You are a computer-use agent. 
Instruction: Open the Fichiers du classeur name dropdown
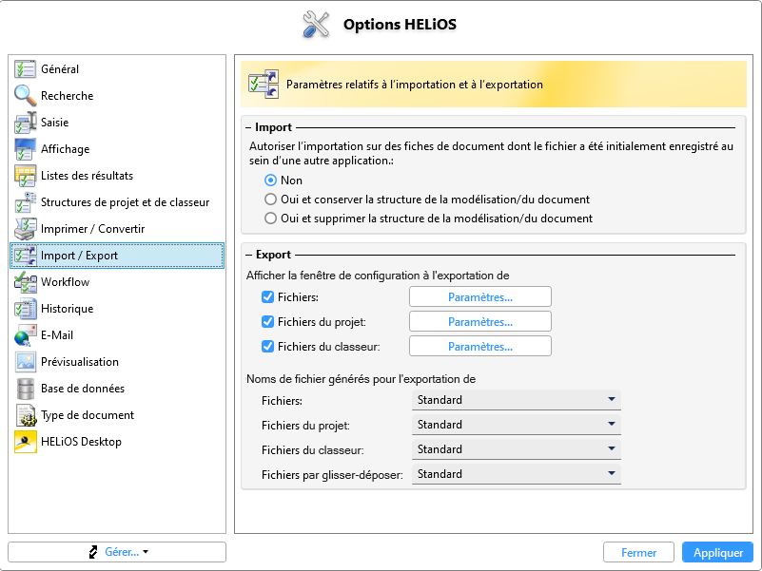pos(517,449)
